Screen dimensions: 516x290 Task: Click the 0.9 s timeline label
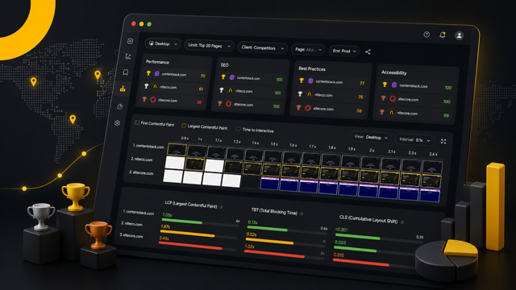click(x=185, y=138)
